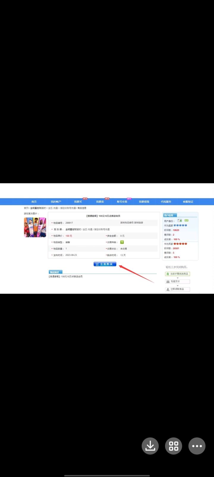Screen dimensions: 214x477
Task: Click the red price 100 元
Action: point(69,236)
